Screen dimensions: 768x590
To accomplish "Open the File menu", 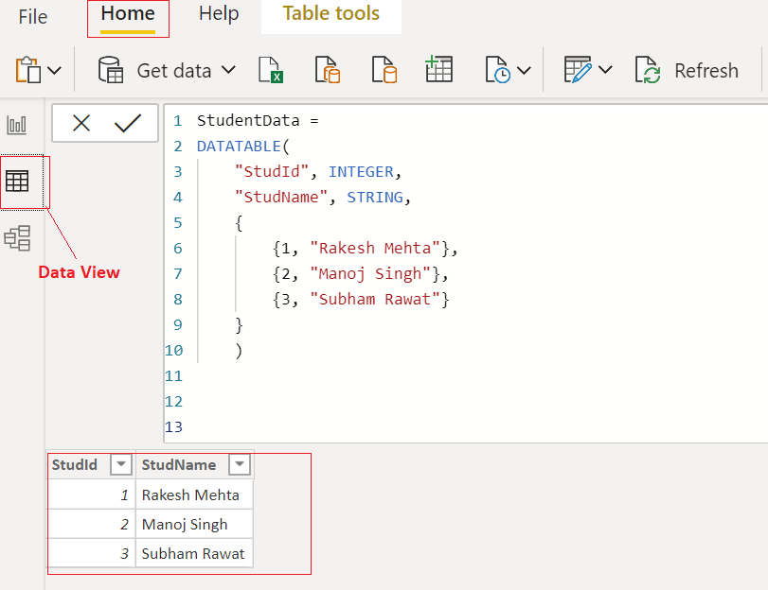I will [x=33, y=17].
